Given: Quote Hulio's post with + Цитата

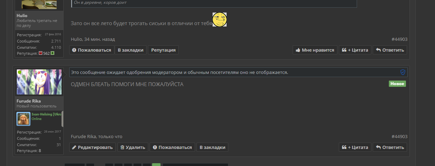Looking at the screenshot, I should pos(355,50).
